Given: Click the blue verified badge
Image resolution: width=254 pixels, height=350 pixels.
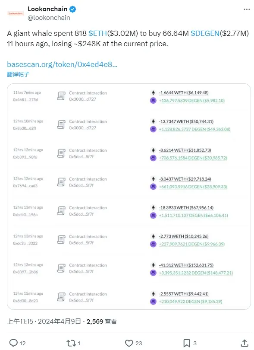Looking at the screenshot, I should pyautogui.click(x=72, y=9).
